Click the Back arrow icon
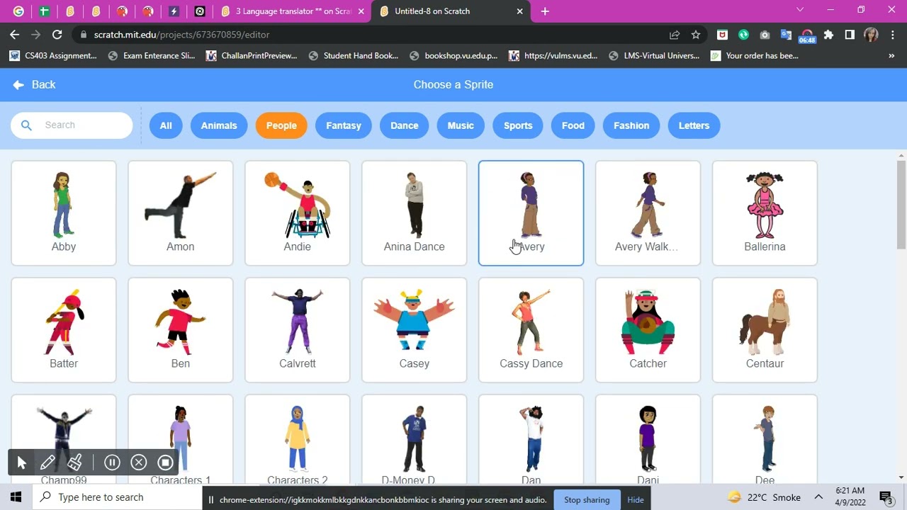 click(18, 84)
